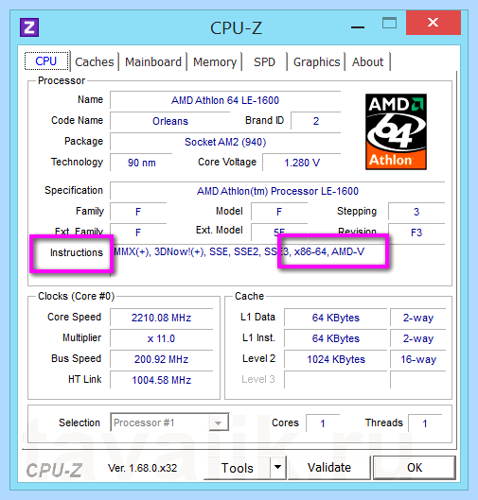This screenshot has width=478, height=500.
Task: Click the Ext. Family value F
Action: pos(138,233)
